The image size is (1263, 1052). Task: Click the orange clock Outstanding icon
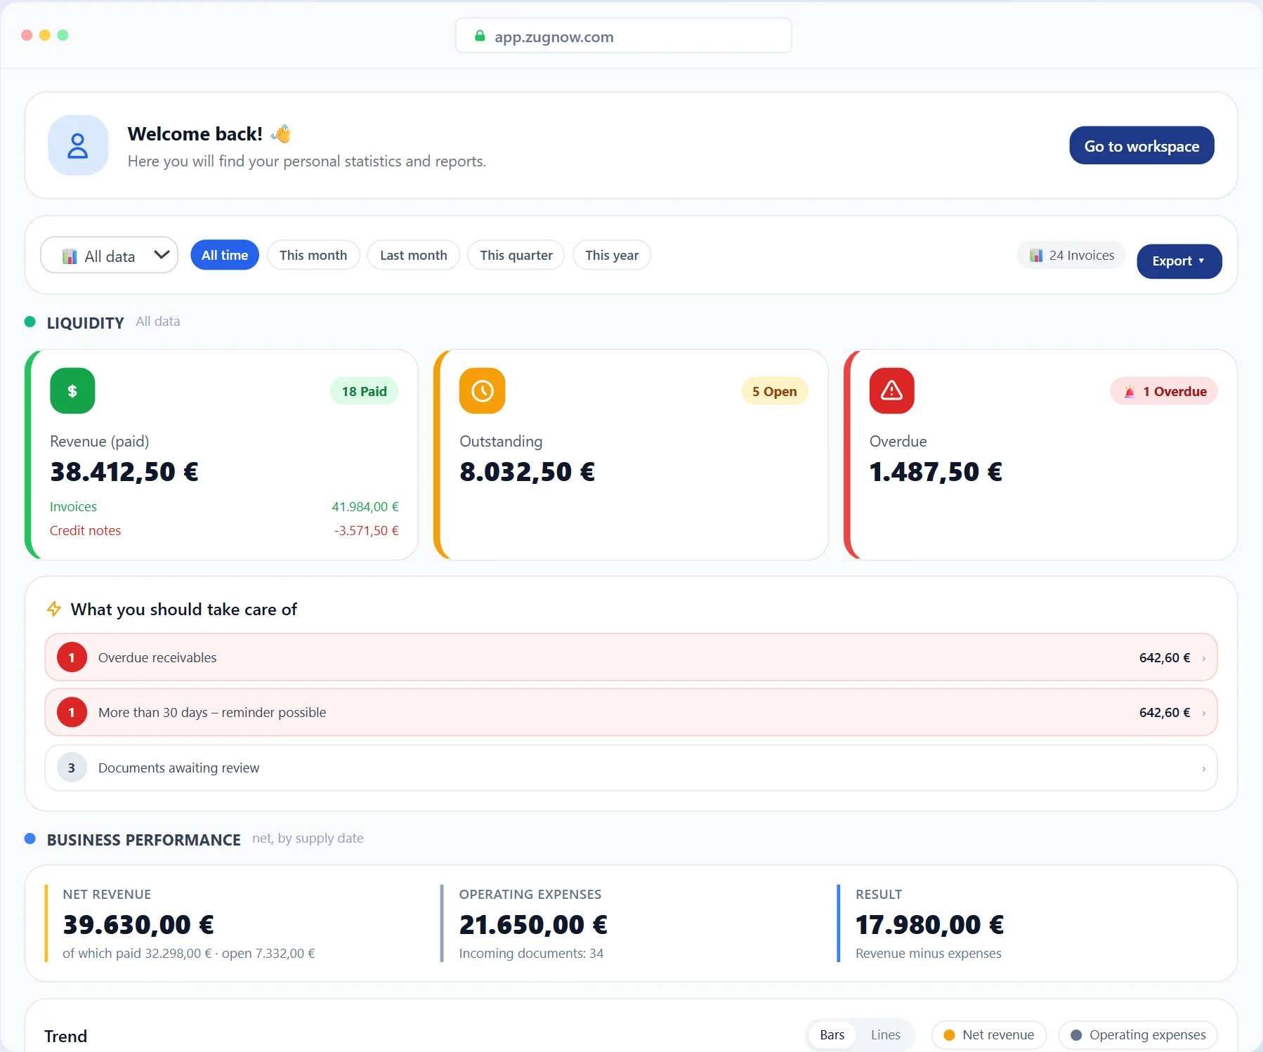[483, 390]
